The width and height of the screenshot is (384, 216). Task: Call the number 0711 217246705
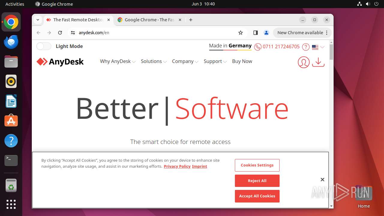click(281, 47)
